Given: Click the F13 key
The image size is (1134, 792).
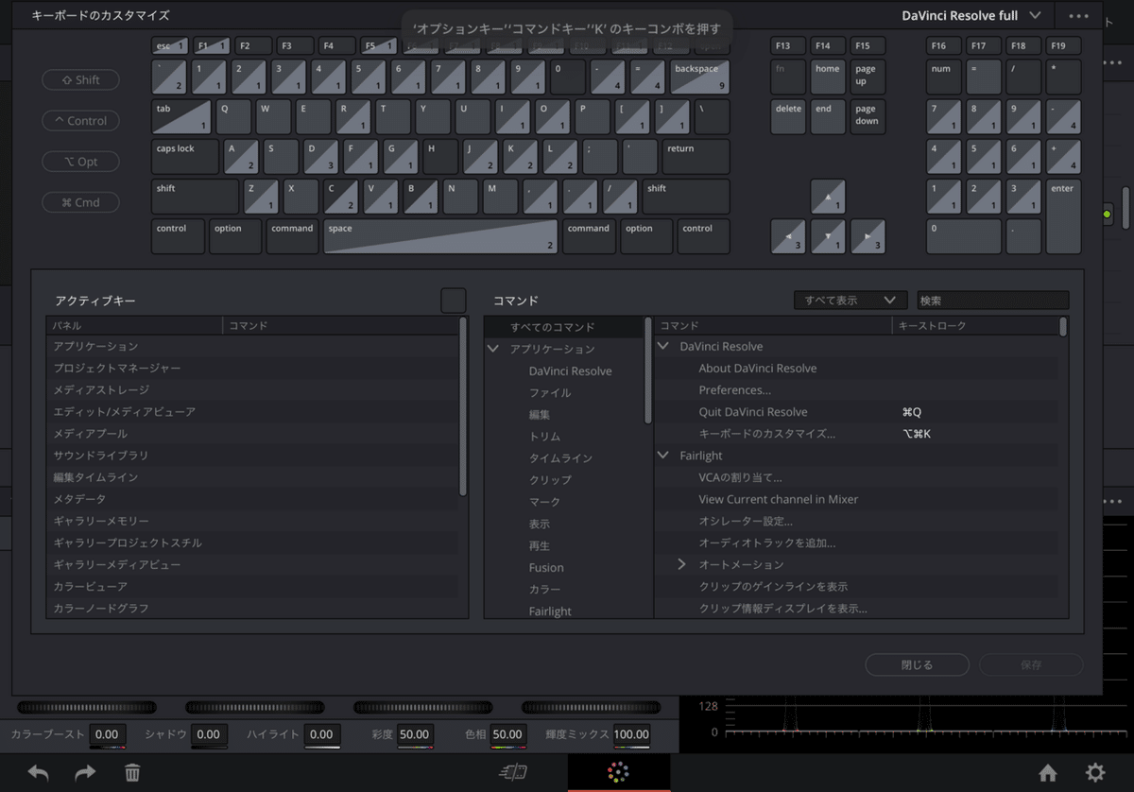Looking at the screenshot, I should (x=788, y=45).
